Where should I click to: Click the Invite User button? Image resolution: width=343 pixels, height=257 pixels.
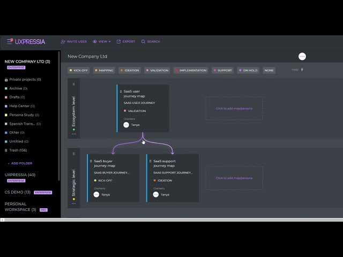coord(74,42)
